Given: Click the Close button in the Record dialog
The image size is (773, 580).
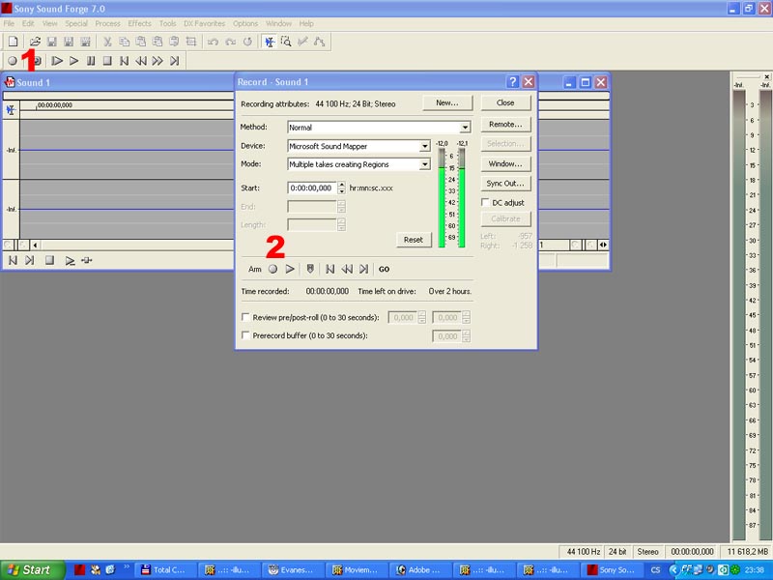Looking at the screenshot, I should coord(505,102).
